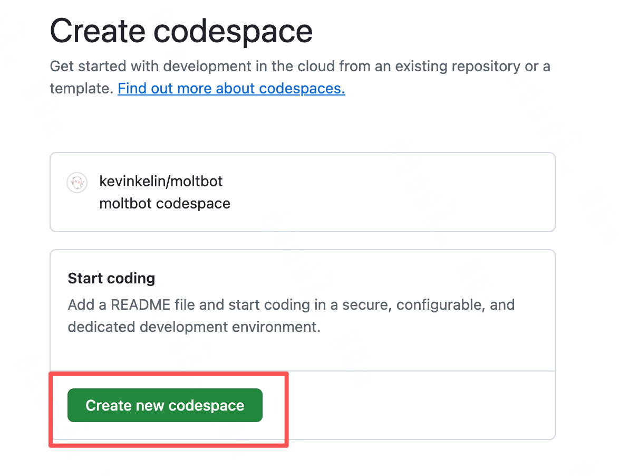
Task: Click the Create codespace page heading
Action: point(181,31)
